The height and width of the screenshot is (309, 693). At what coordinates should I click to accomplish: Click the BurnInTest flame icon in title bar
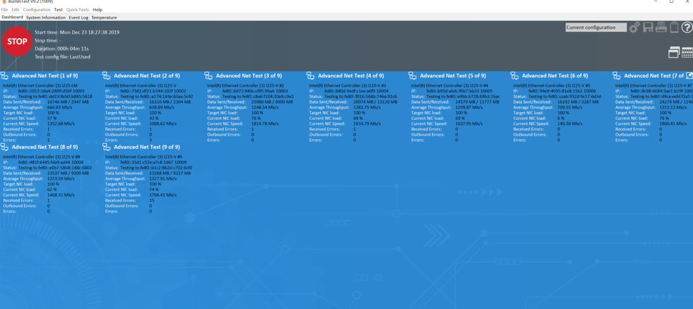(x=3, y=2)
